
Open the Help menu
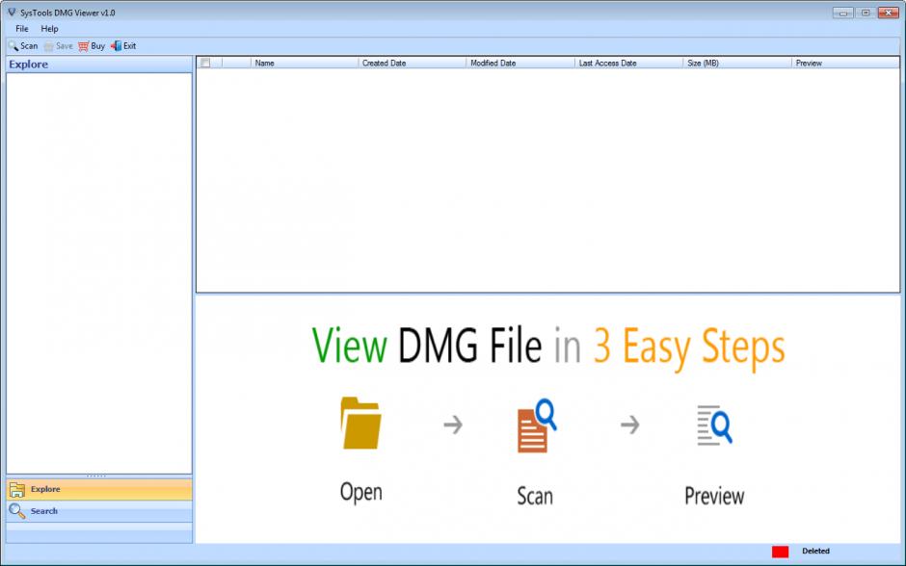(49, 29)
